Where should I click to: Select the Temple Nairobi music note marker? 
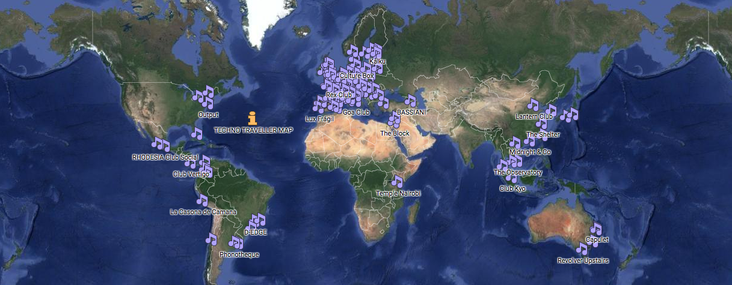click(397, 181)
